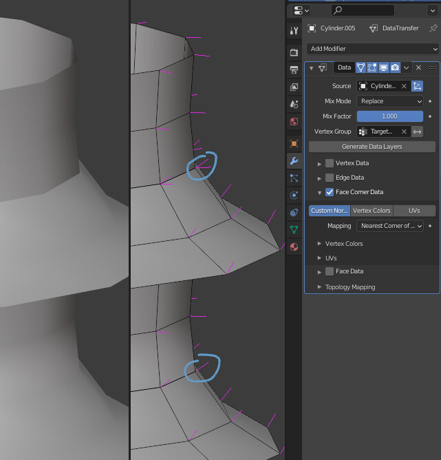Expand the Vertex Data section
Viewport: 441px width, 460px height.
pyautogui.click(x=319, y=164)
